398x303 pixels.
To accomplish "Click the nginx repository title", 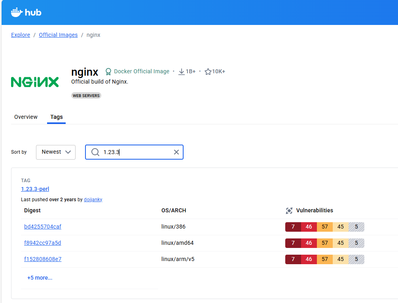I will (x=85, y=72).
